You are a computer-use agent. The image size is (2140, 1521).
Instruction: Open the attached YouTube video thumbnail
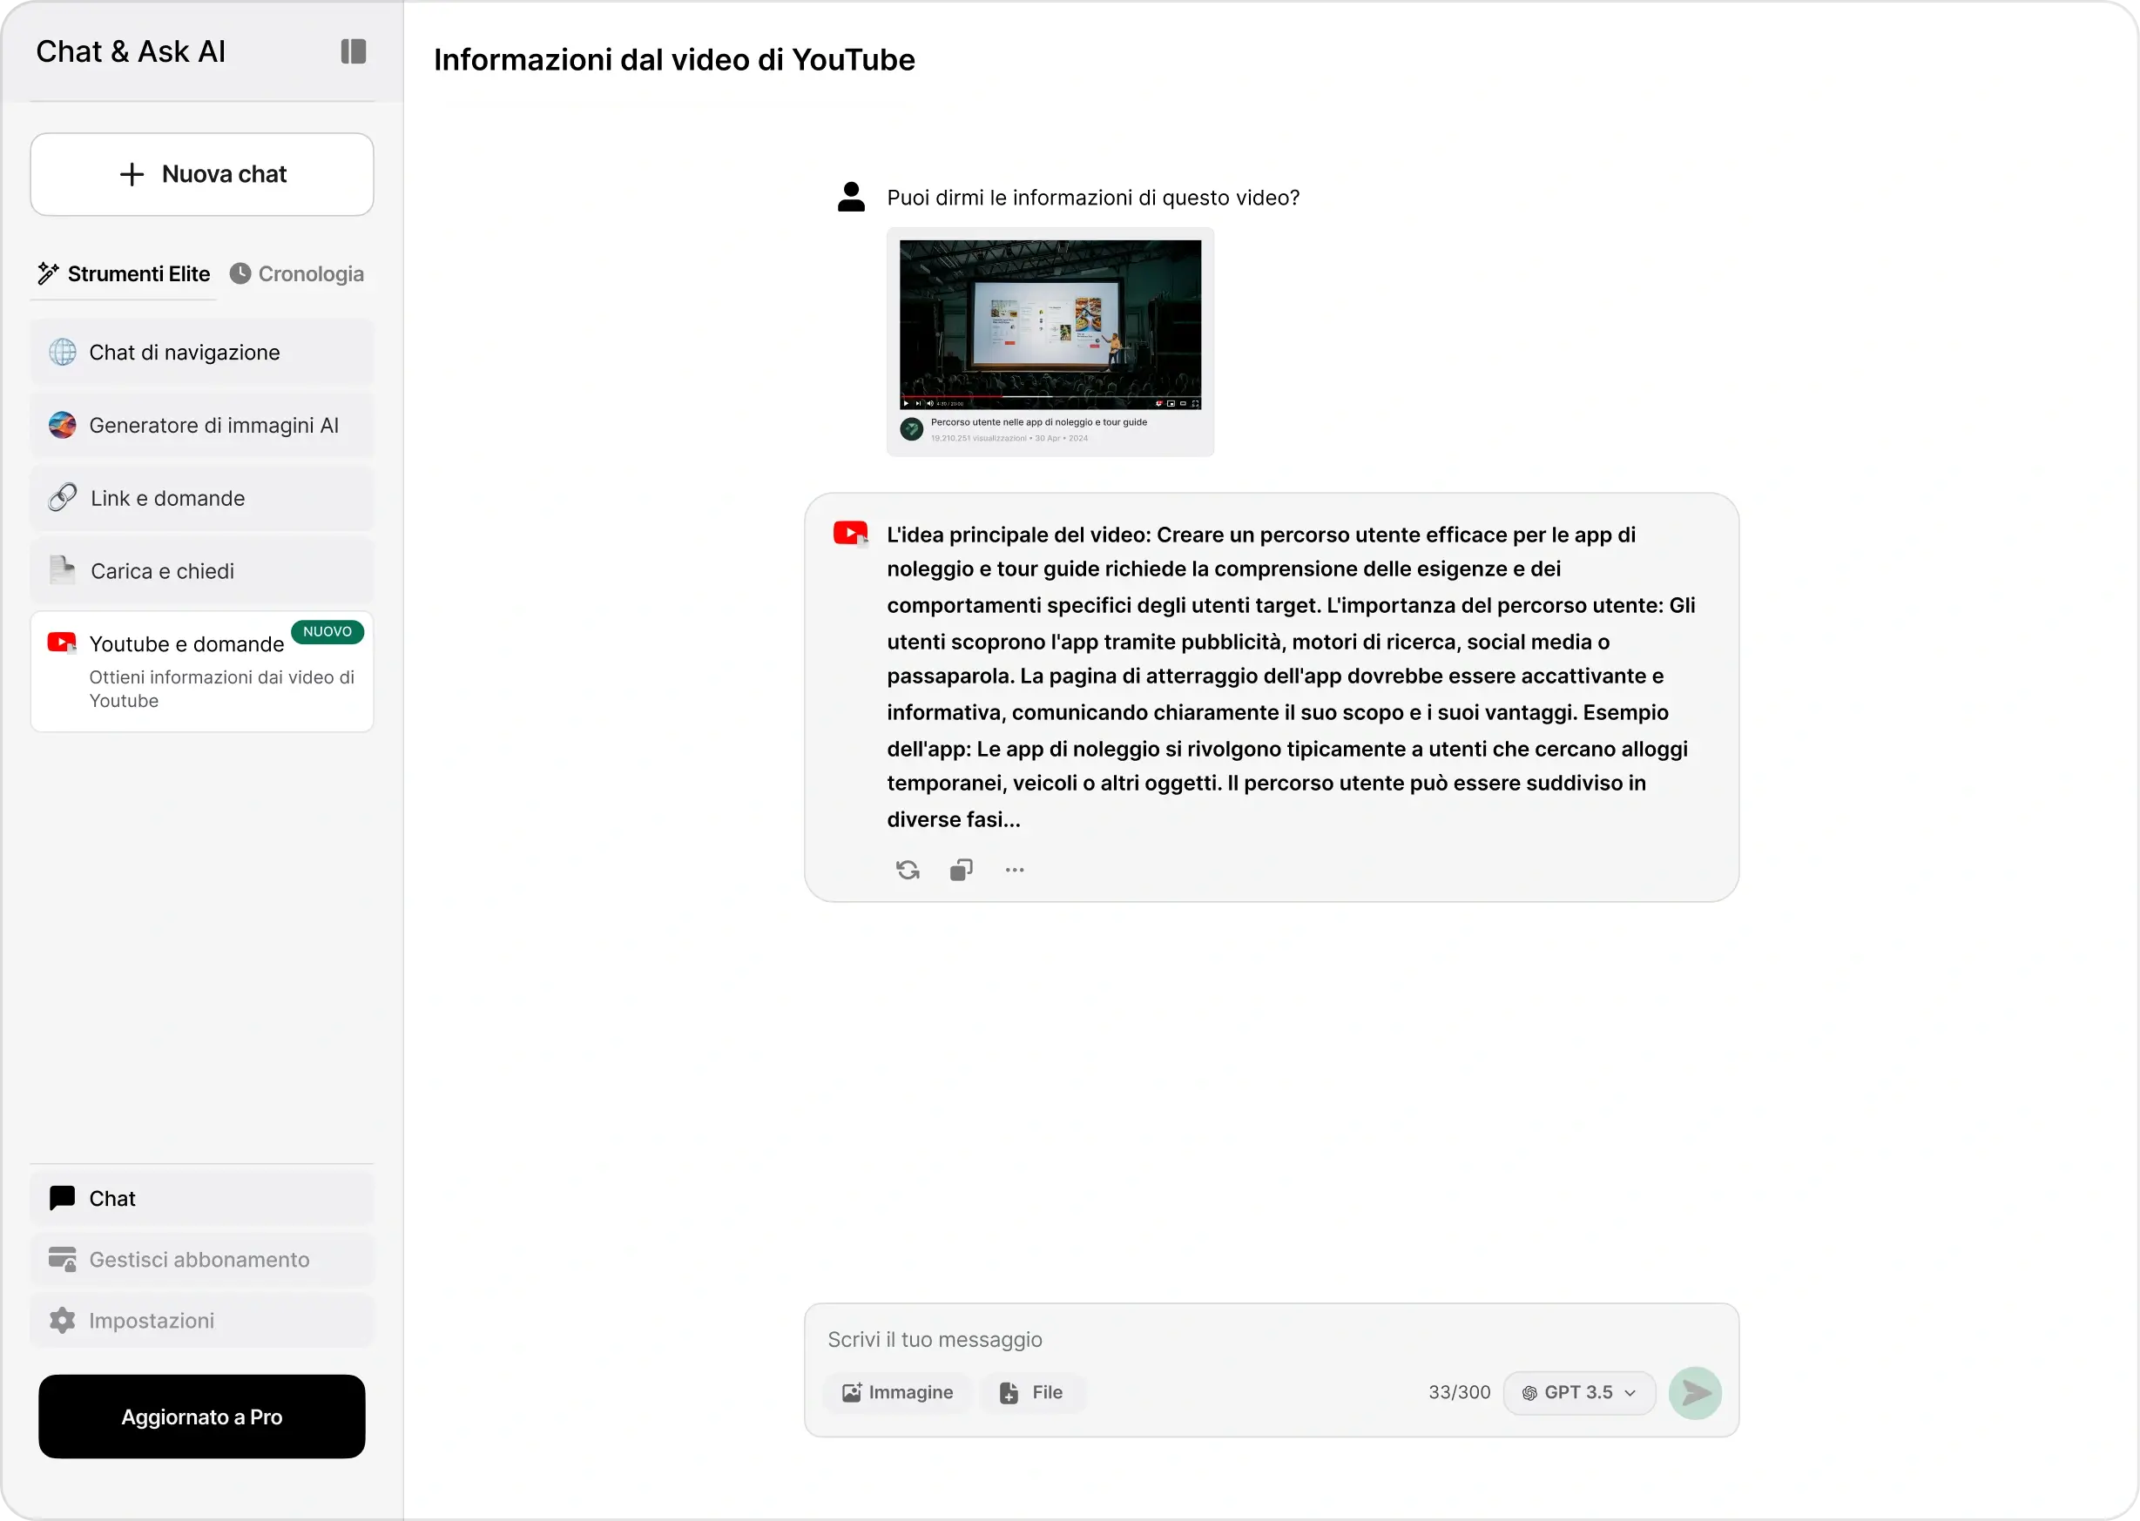[1050, 342]
